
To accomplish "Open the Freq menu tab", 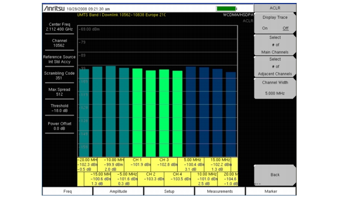I will [x=67, y=191].
